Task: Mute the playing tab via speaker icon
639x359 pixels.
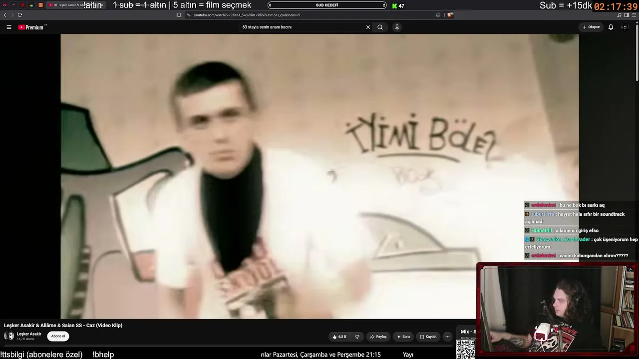Action: (x=55, y=5)
